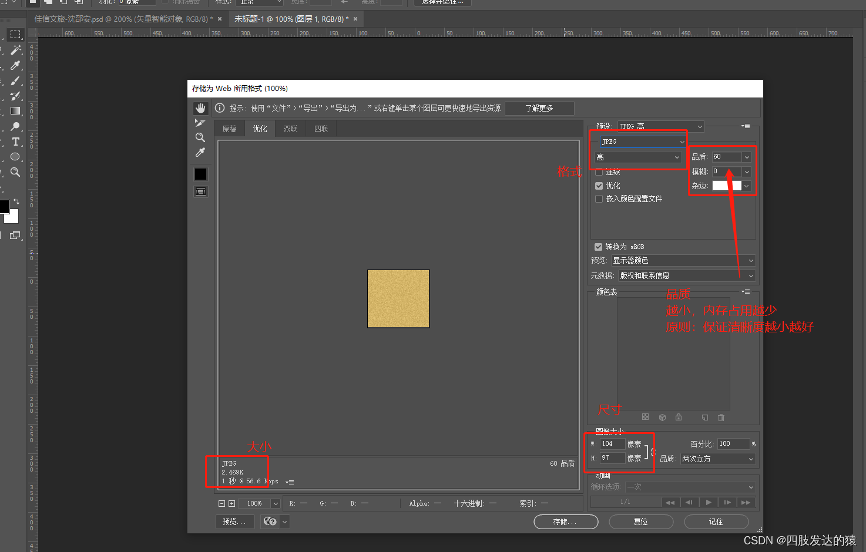Toggle the 优化 optimized checkbox
866x552 pixels.
pos(599,186)
